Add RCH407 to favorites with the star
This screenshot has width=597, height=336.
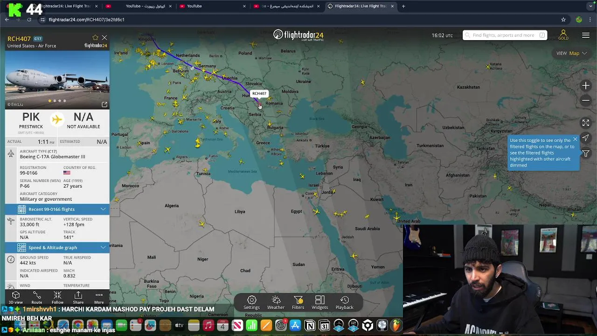(95, 38)
